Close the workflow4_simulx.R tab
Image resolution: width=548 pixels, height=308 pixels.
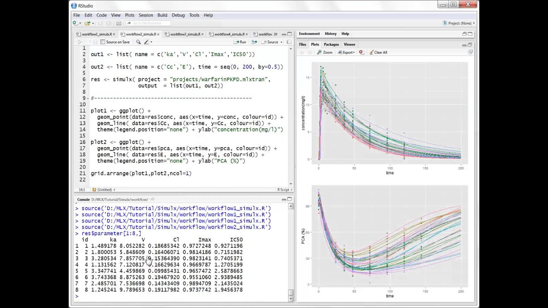click(x=247, y=34)
